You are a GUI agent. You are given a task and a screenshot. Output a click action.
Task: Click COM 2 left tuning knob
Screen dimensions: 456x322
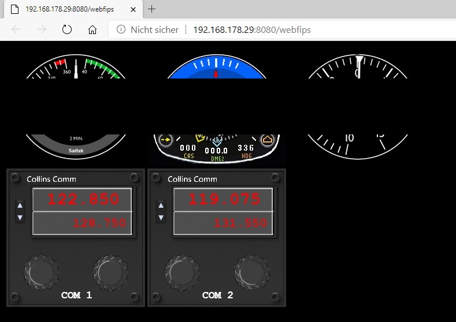click(x=182, y=273)
